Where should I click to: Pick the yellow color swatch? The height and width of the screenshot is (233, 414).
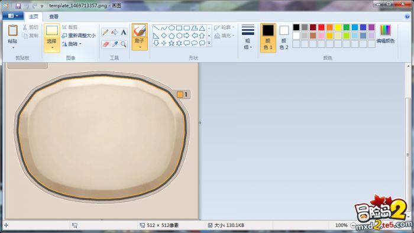coord(338,27)
